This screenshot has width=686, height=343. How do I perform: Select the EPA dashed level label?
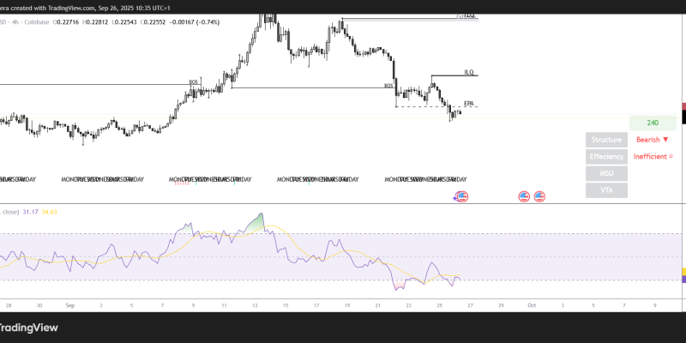tap(468, 104)
